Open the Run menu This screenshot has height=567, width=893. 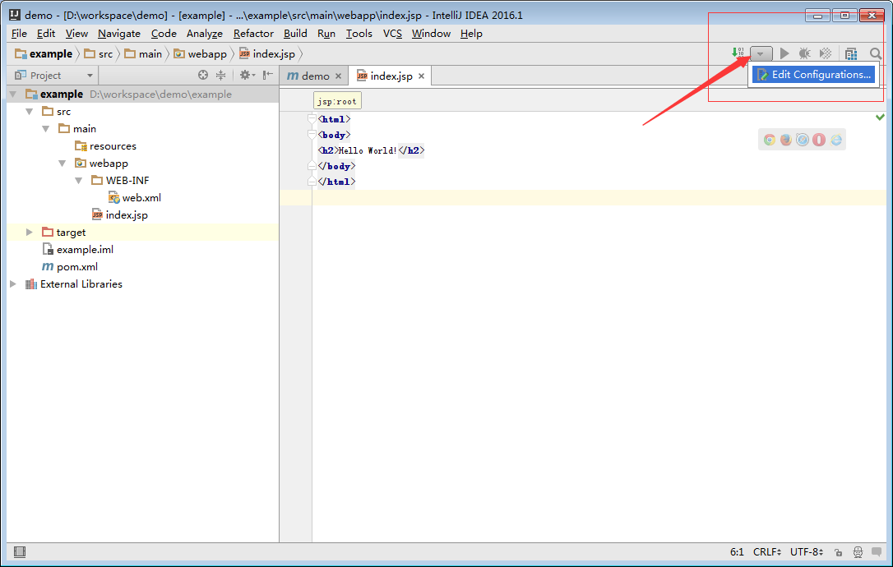(326, 34)
